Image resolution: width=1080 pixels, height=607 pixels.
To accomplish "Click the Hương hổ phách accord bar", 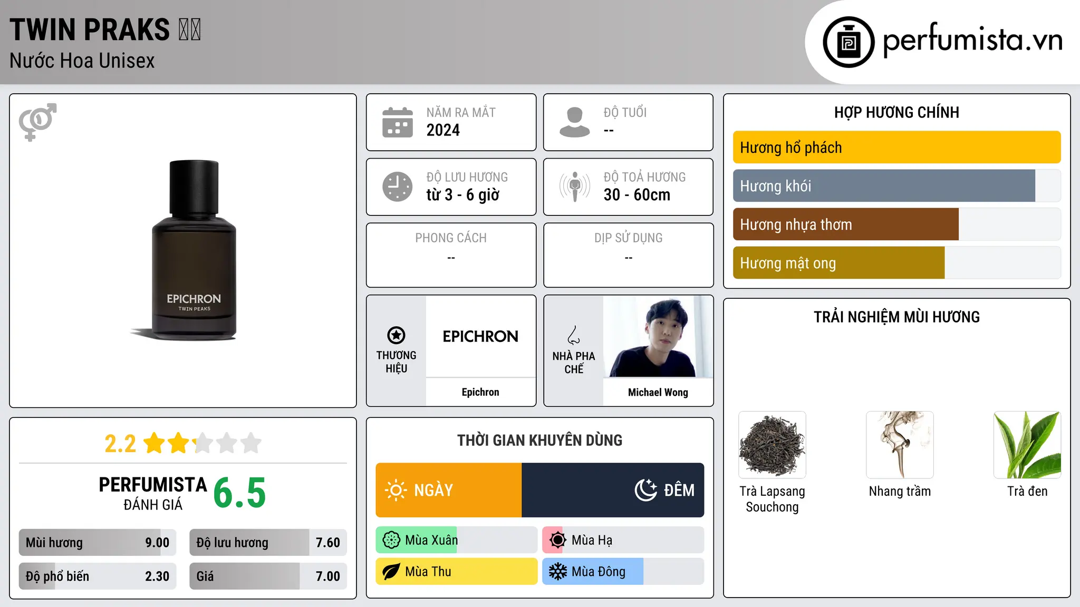I will tap(896, 148).
